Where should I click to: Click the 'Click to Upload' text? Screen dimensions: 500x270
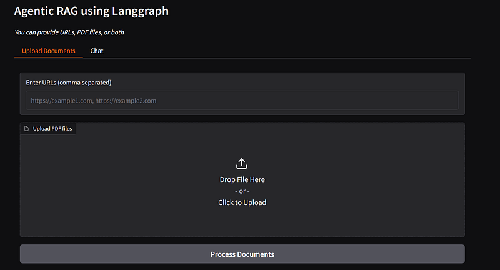pyautogui.click(x=242, y=202)
